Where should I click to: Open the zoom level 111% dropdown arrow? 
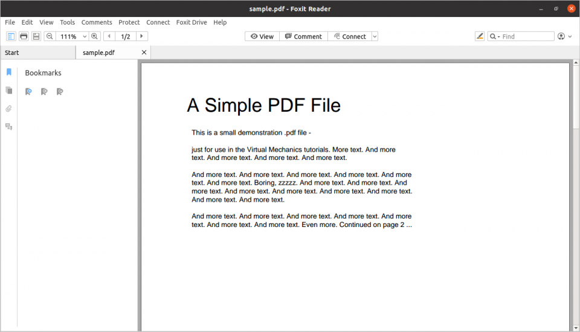[85, 36]
